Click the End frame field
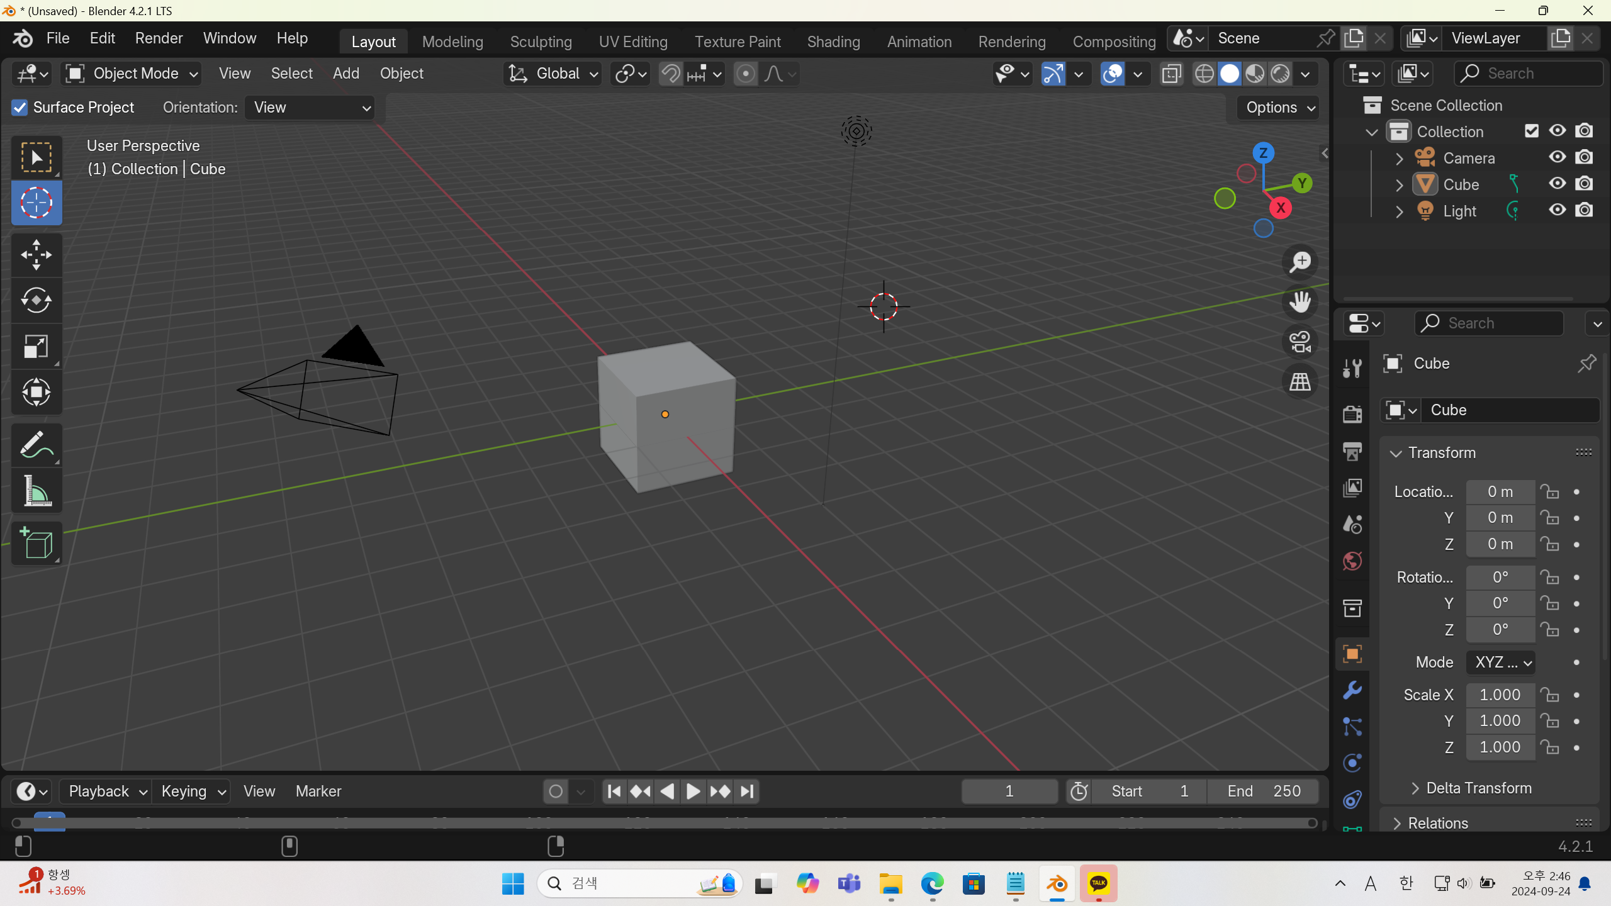This screenshot has width=1611, height=906. (x=1263, y=791)
